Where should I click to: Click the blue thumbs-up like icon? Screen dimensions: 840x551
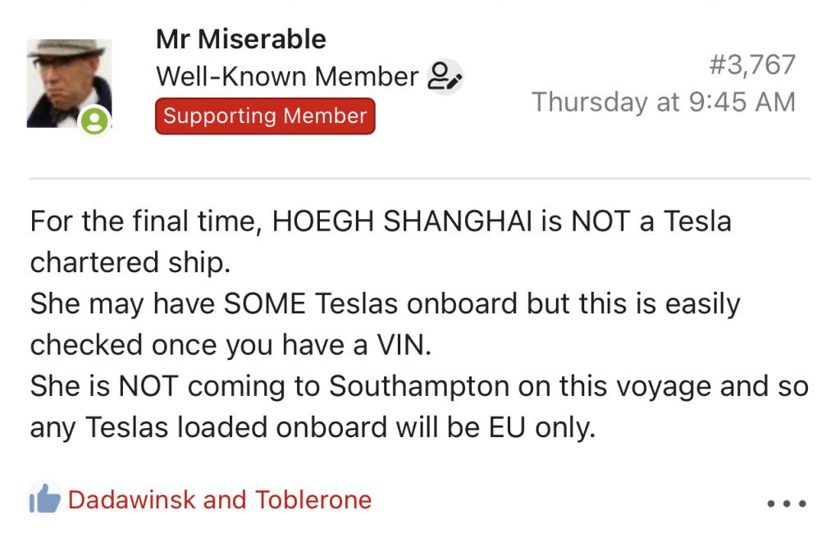[43, 499]
